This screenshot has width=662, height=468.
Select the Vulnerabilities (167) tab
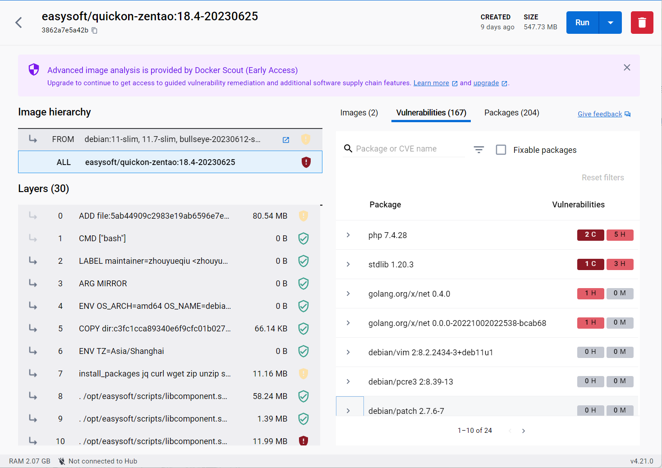(431, 113)
